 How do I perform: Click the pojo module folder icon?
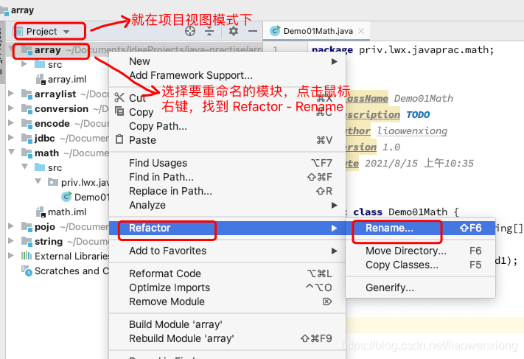coord(27,226)
